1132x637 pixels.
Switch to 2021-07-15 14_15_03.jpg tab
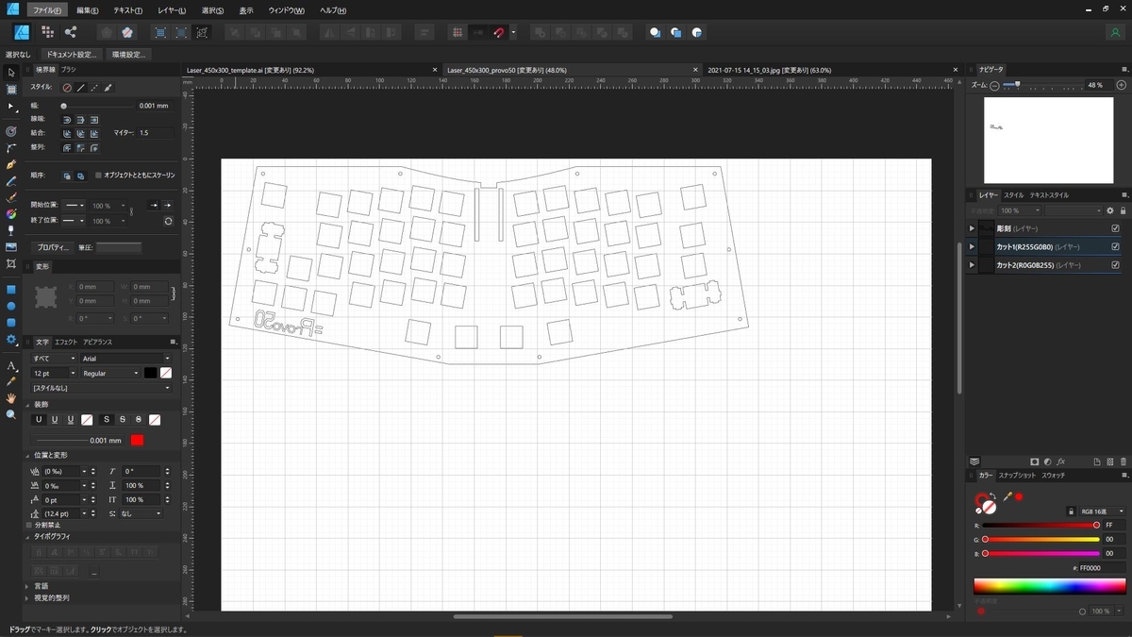tap(769, 70)
